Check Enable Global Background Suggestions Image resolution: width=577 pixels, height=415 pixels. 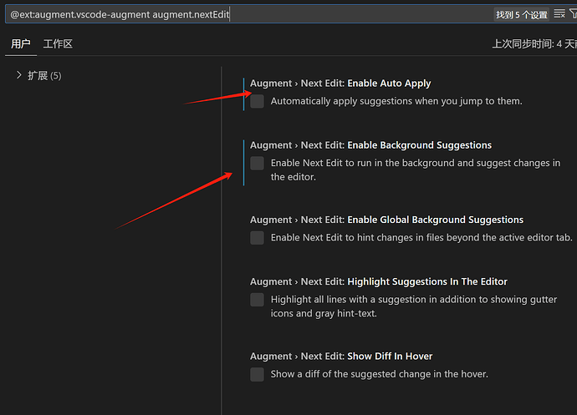[257, 238]
